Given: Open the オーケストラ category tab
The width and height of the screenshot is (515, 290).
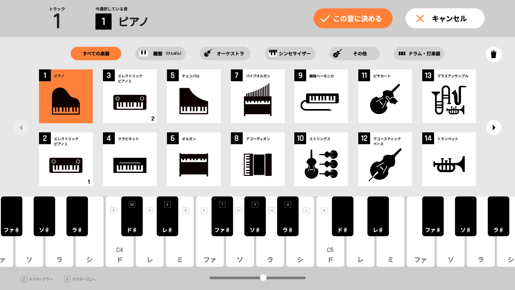Looking at the screenshot, I should [225, 53].
